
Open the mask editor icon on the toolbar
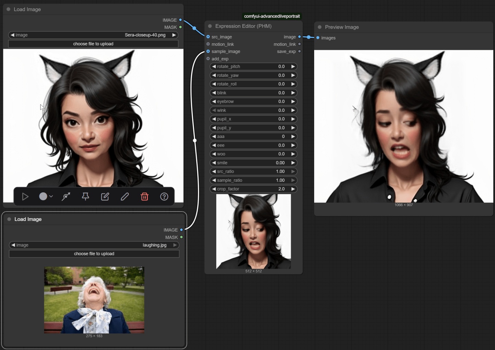[105, 197]
